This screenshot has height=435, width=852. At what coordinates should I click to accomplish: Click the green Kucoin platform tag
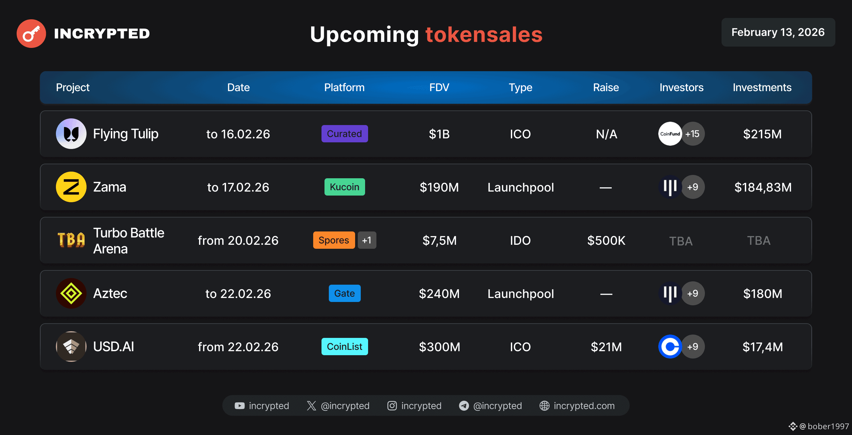345,187
